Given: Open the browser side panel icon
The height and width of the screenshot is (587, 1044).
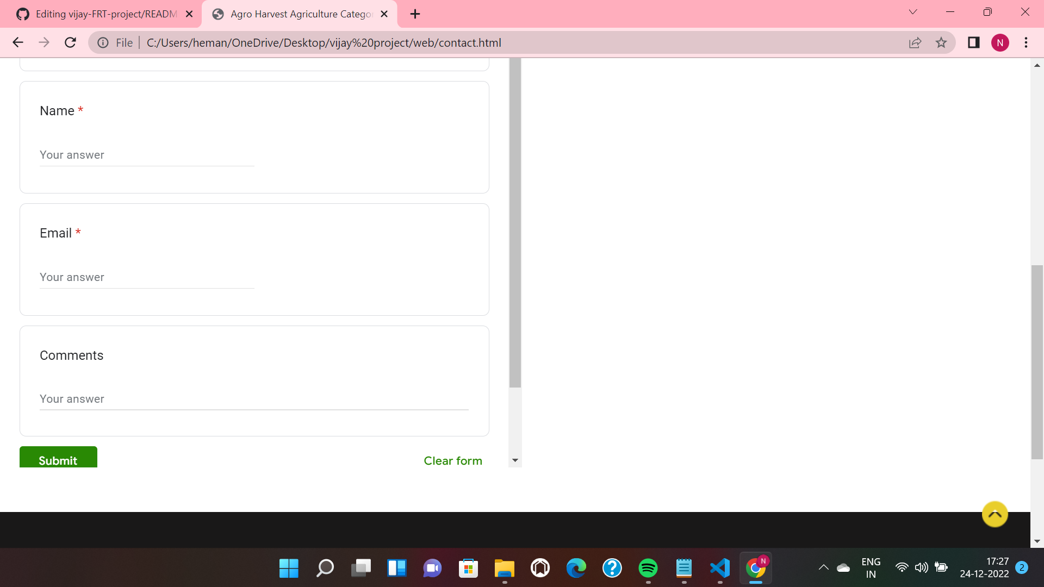Looking at the screenshot, I should (973, 42).
